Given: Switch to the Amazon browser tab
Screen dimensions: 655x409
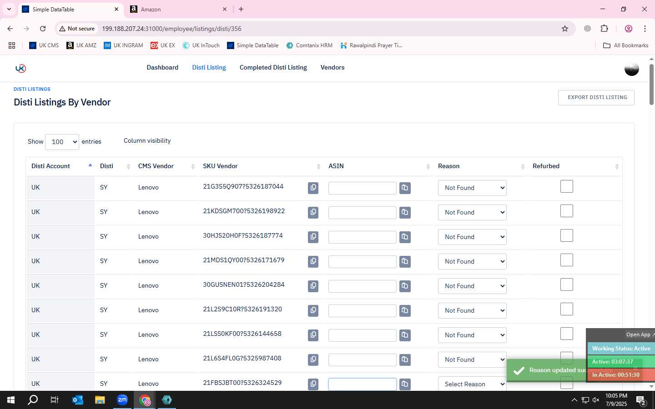Looking at the screenshot, I should (178, 9).
